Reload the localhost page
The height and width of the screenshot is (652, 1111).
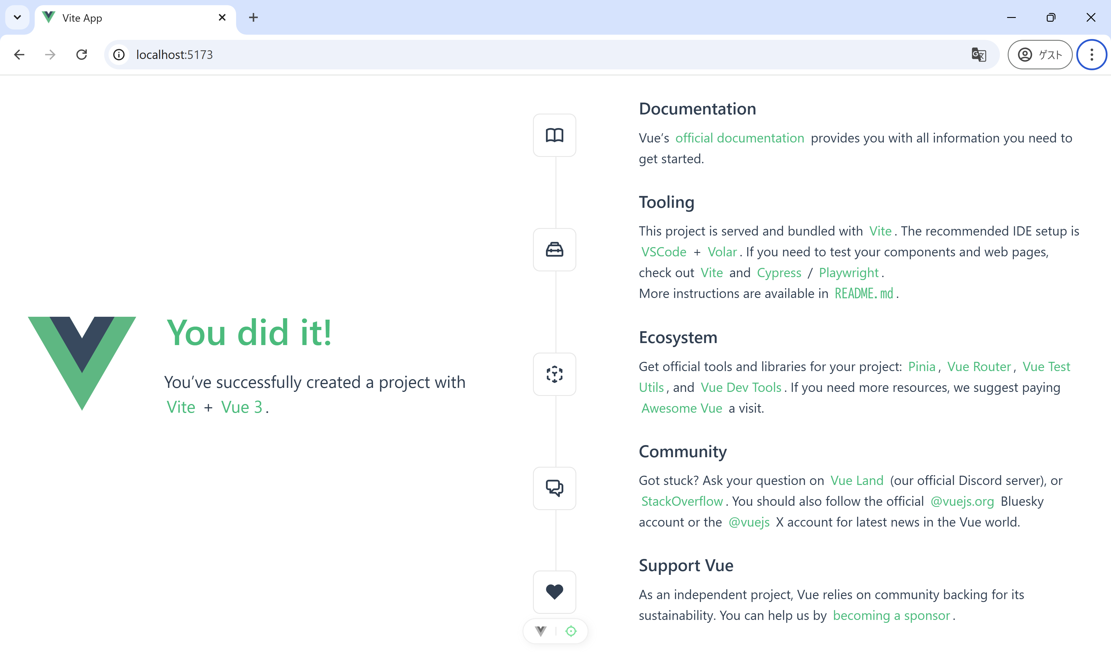82,55
